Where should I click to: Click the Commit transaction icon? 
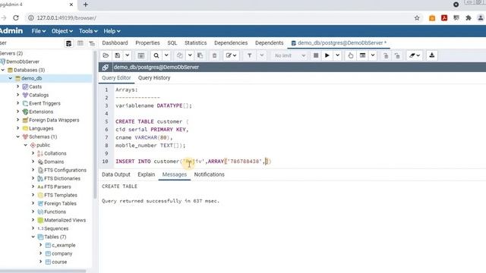coord(386,55)
